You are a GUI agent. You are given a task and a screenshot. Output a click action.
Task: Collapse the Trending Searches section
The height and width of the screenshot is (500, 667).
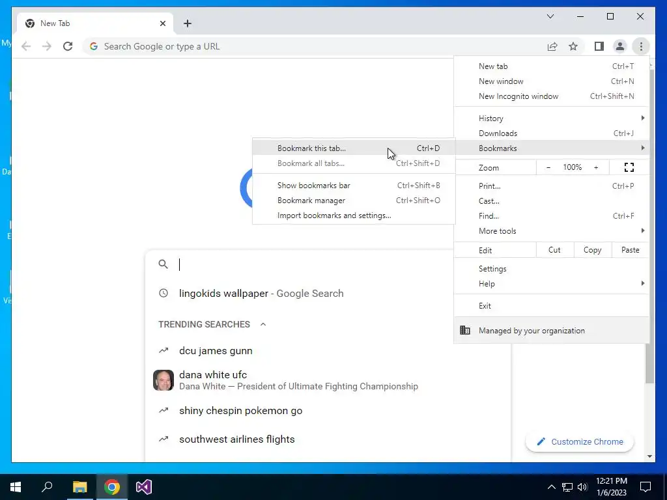263,324
